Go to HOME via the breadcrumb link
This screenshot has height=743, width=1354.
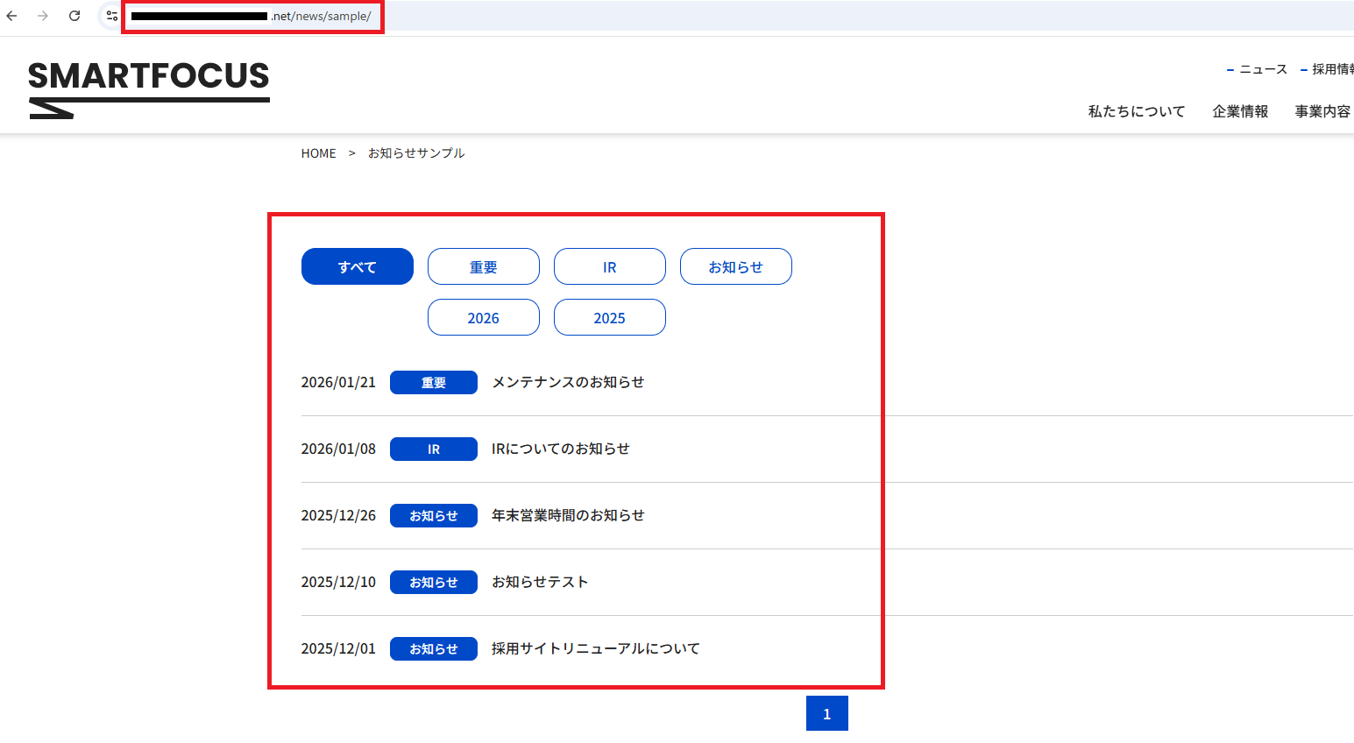318,152
